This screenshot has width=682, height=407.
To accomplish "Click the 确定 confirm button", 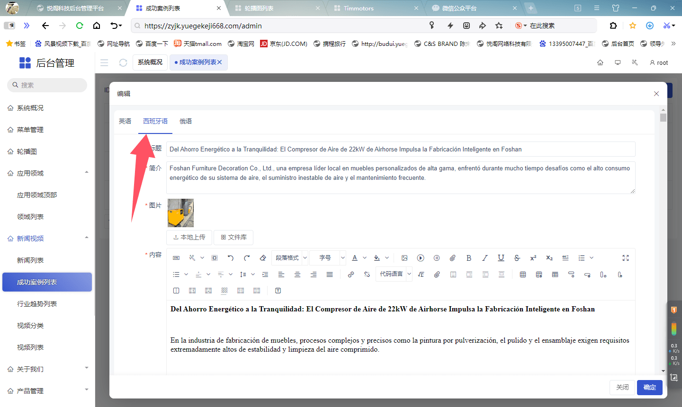I will pos(649,387).
